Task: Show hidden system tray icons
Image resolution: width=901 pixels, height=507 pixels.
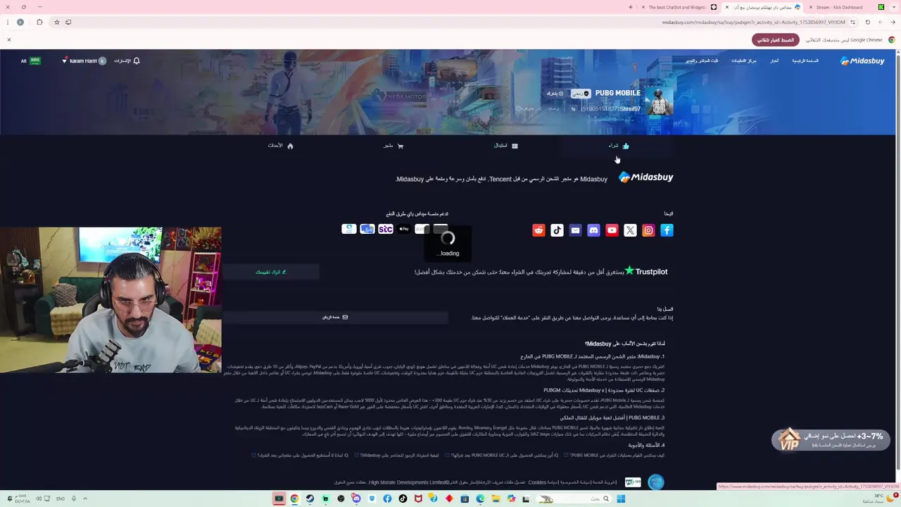Action: (x=84, y=499)
